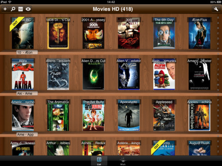Click the 'Ame - App' shelf label
The height and width of the screenshot is (166, 222).
click(27, 135)
